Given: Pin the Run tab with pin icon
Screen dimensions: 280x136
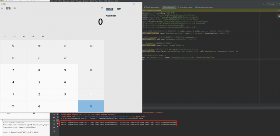Looking at the screenshot, I should [x=54, y=131].
